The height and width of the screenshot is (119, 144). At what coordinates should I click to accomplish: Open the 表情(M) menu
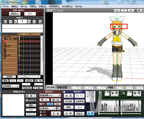pyautogui.click(x=43, y=6)
